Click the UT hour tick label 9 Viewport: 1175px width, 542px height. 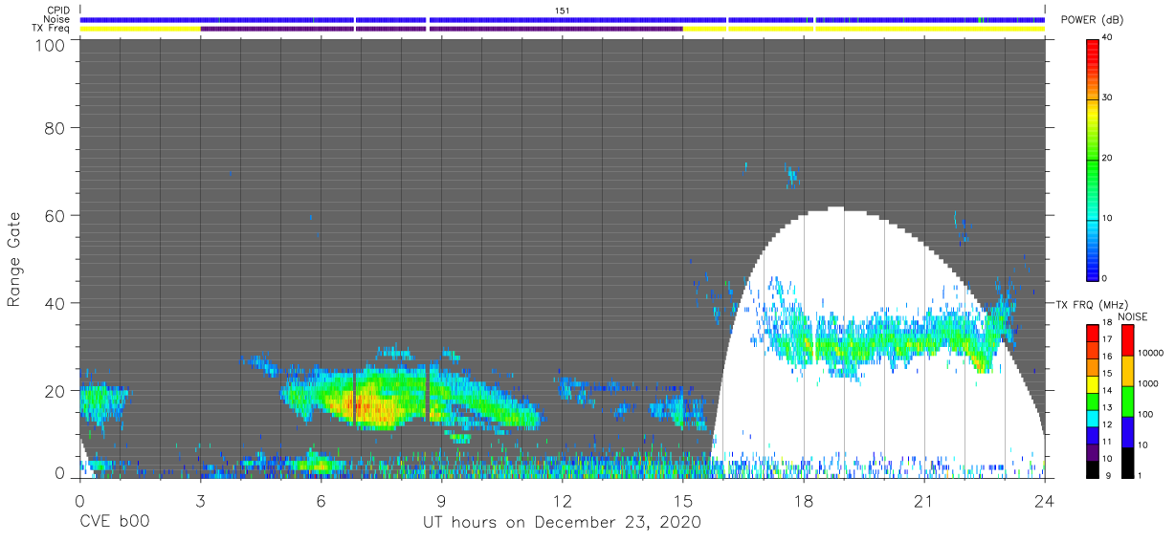tap(441, 501)
